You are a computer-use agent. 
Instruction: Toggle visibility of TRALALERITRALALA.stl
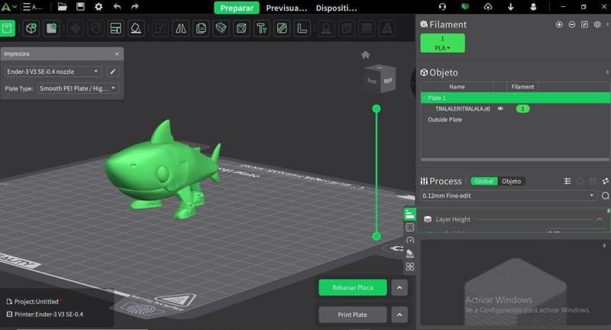pyautogui.click(x=501, y=109)
